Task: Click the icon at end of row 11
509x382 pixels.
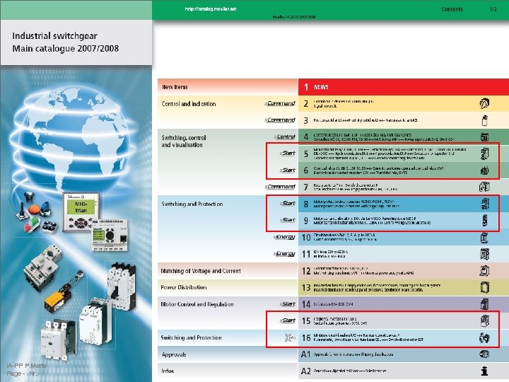Action: tap(484, 254)
